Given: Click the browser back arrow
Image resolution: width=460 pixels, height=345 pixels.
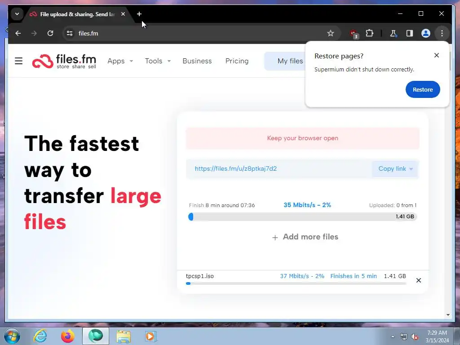Looking at the screenshot, I should click(x=18, y=33).
